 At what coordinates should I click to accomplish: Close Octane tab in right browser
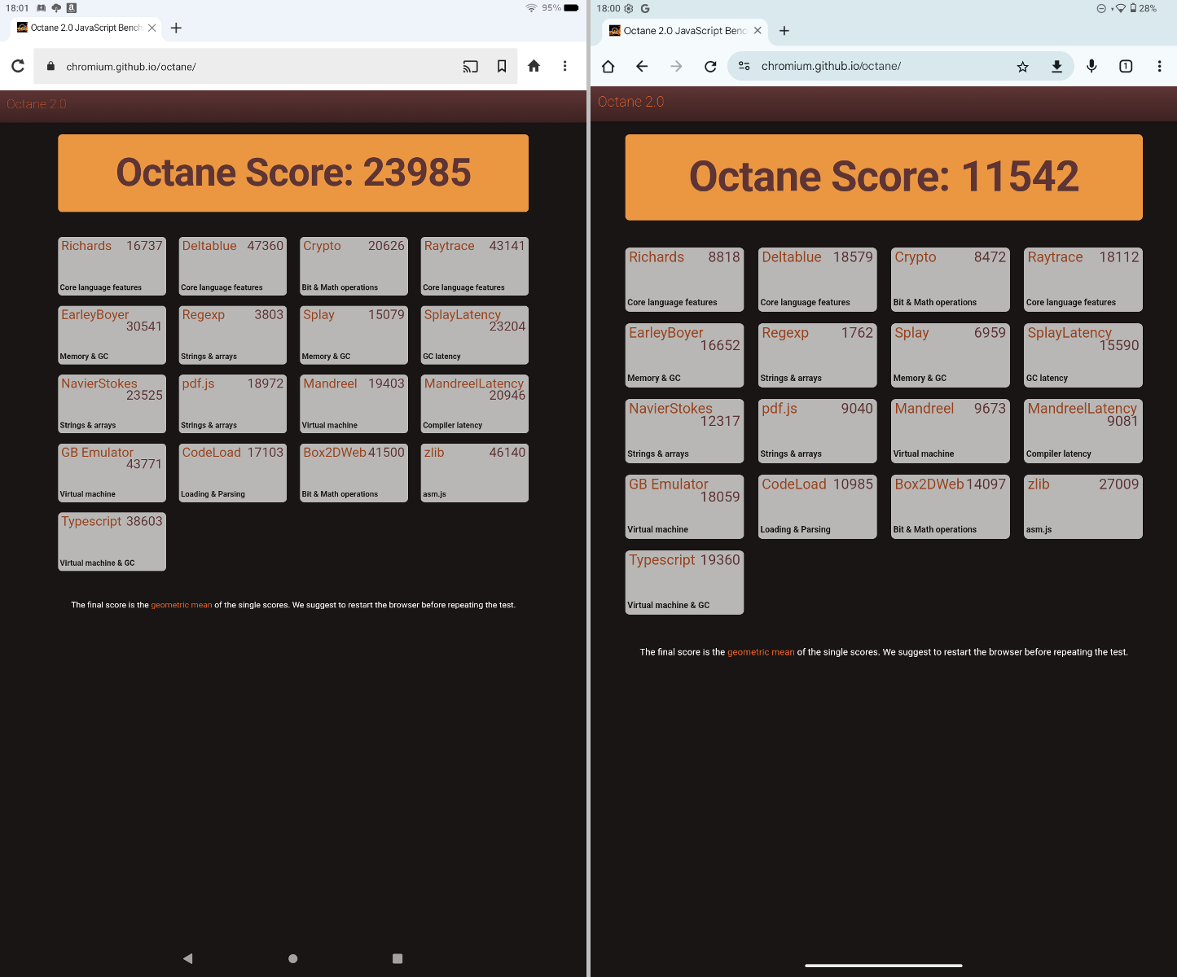[x=758, y=31]
